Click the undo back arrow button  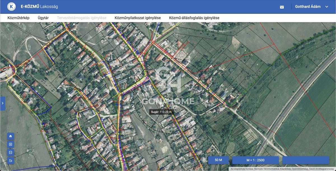(x=11, y=161)
